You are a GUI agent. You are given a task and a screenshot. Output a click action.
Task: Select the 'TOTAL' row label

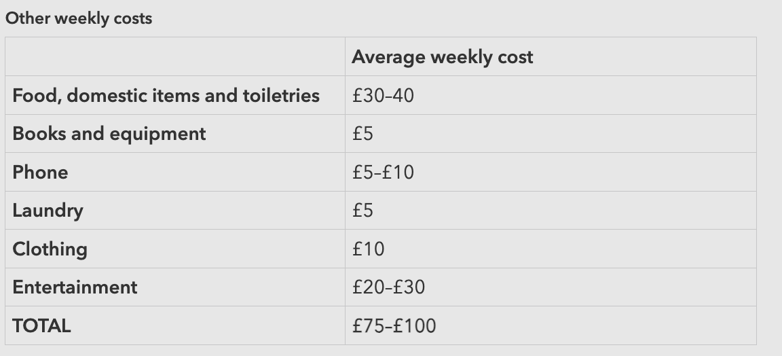pos(41,326)
